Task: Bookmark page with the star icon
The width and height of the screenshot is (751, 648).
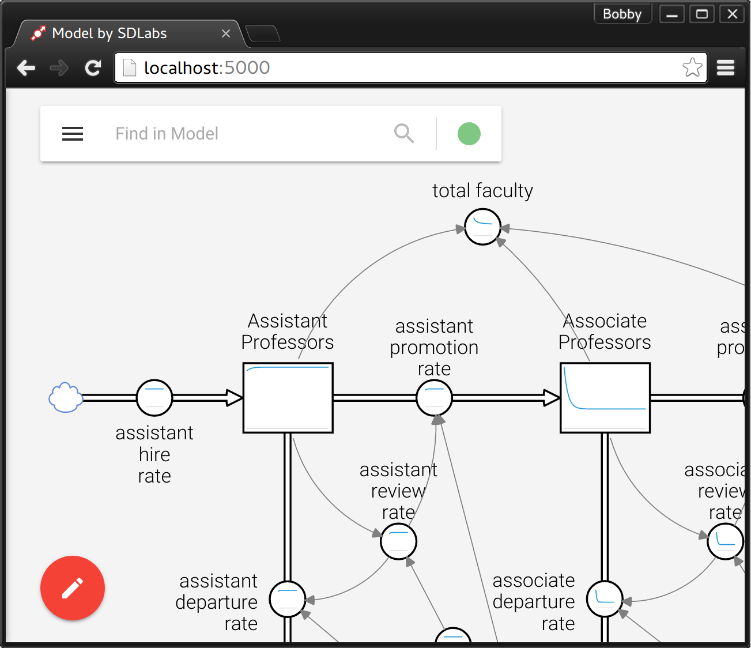Action: [x=692, y=68]
